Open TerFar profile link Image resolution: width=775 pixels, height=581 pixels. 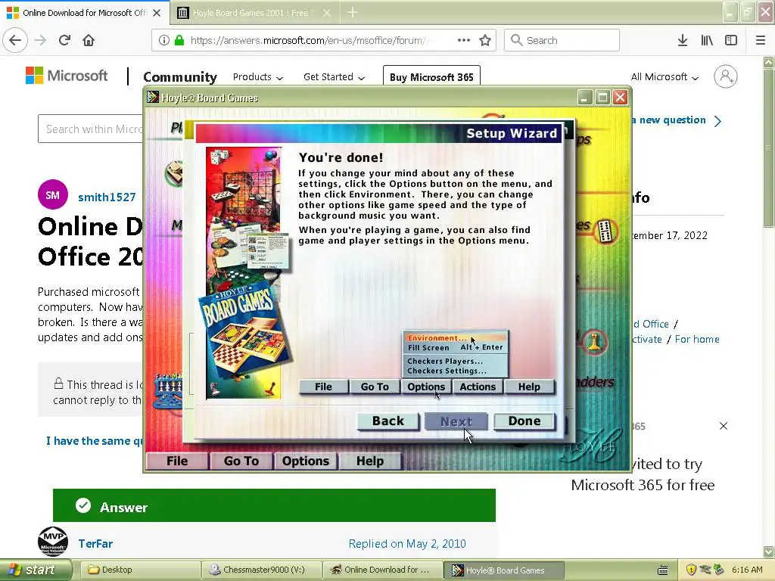[95, 543]
